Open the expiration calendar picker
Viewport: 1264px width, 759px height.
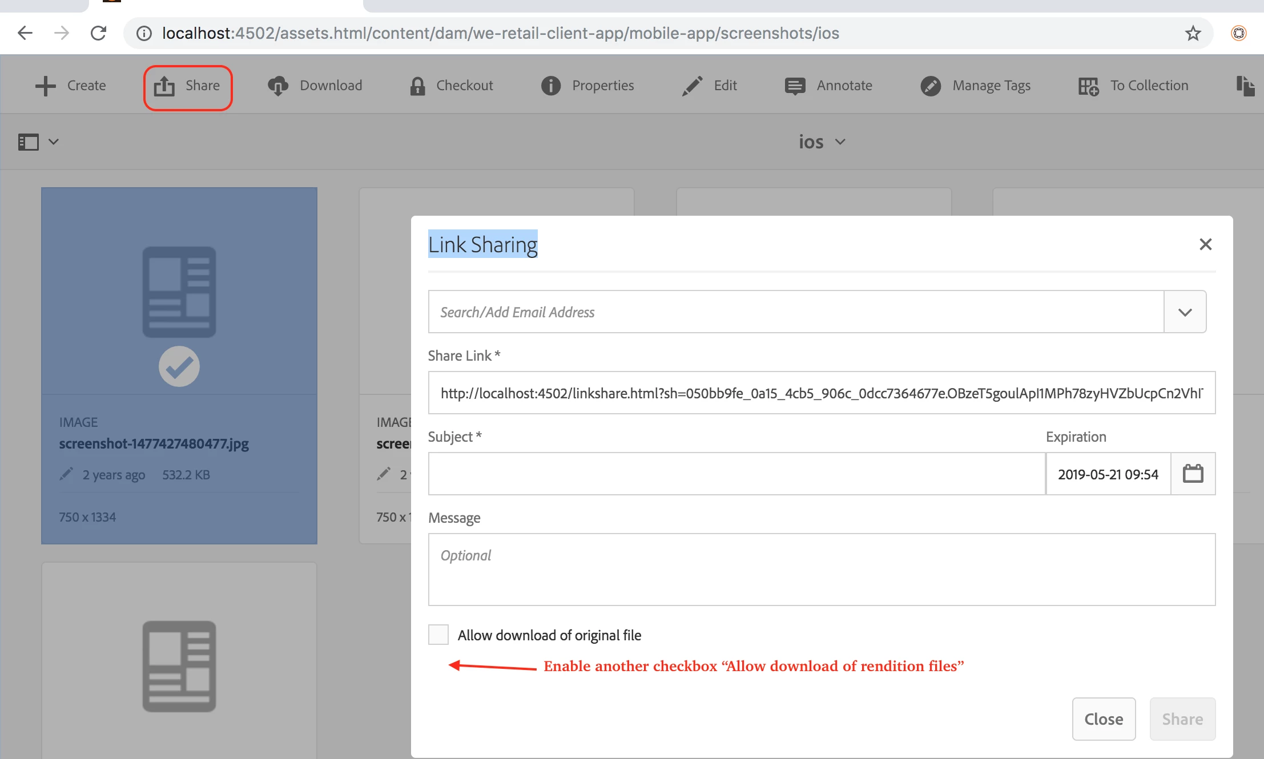coord(1193,474)
